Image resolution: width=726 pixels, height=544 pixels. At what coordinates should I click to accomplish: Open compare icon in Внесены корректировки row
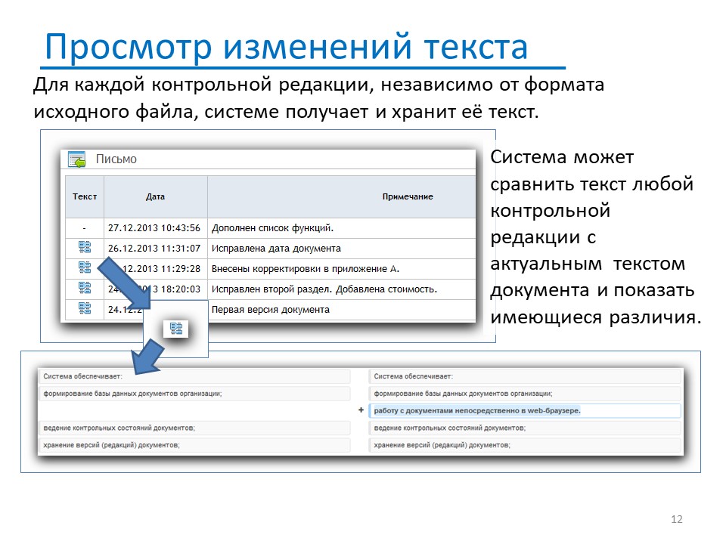click(85, 267)
